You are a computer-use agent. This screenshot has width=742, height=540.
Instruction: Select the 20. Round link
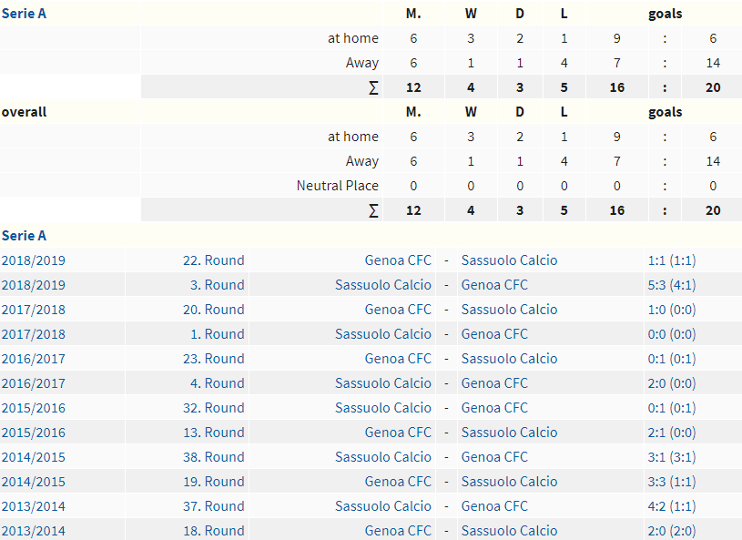tap(213, 310)
